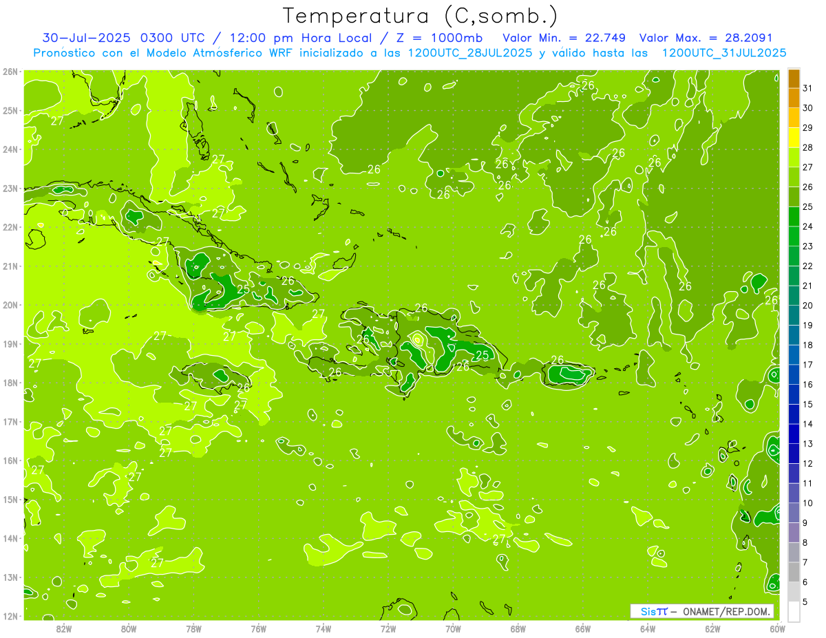The width and height of the screenshot is (826, 638).
Task: Click the legend value 29
Action: click(x=807, y=127)
